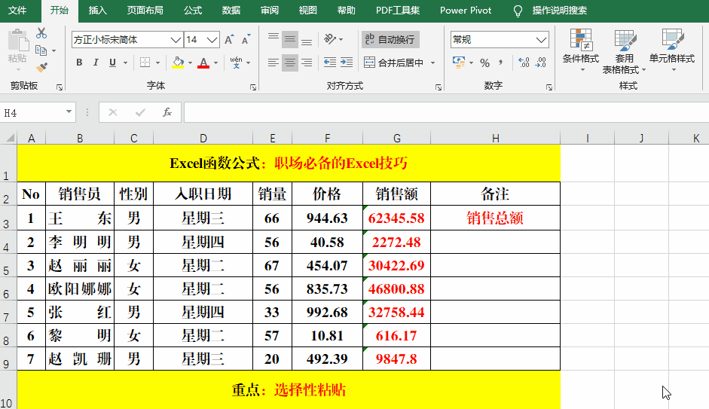Select the Format Painter brush
The image size is (709, 409).
click(x=41, y=67)
